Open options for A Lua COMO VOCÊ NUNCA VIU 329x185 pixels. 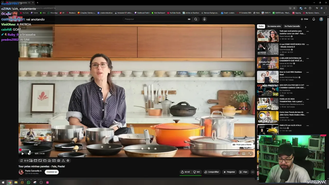[x=308, y=44]
